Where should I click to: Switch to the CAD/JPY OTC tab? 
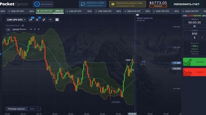point(79,11)
